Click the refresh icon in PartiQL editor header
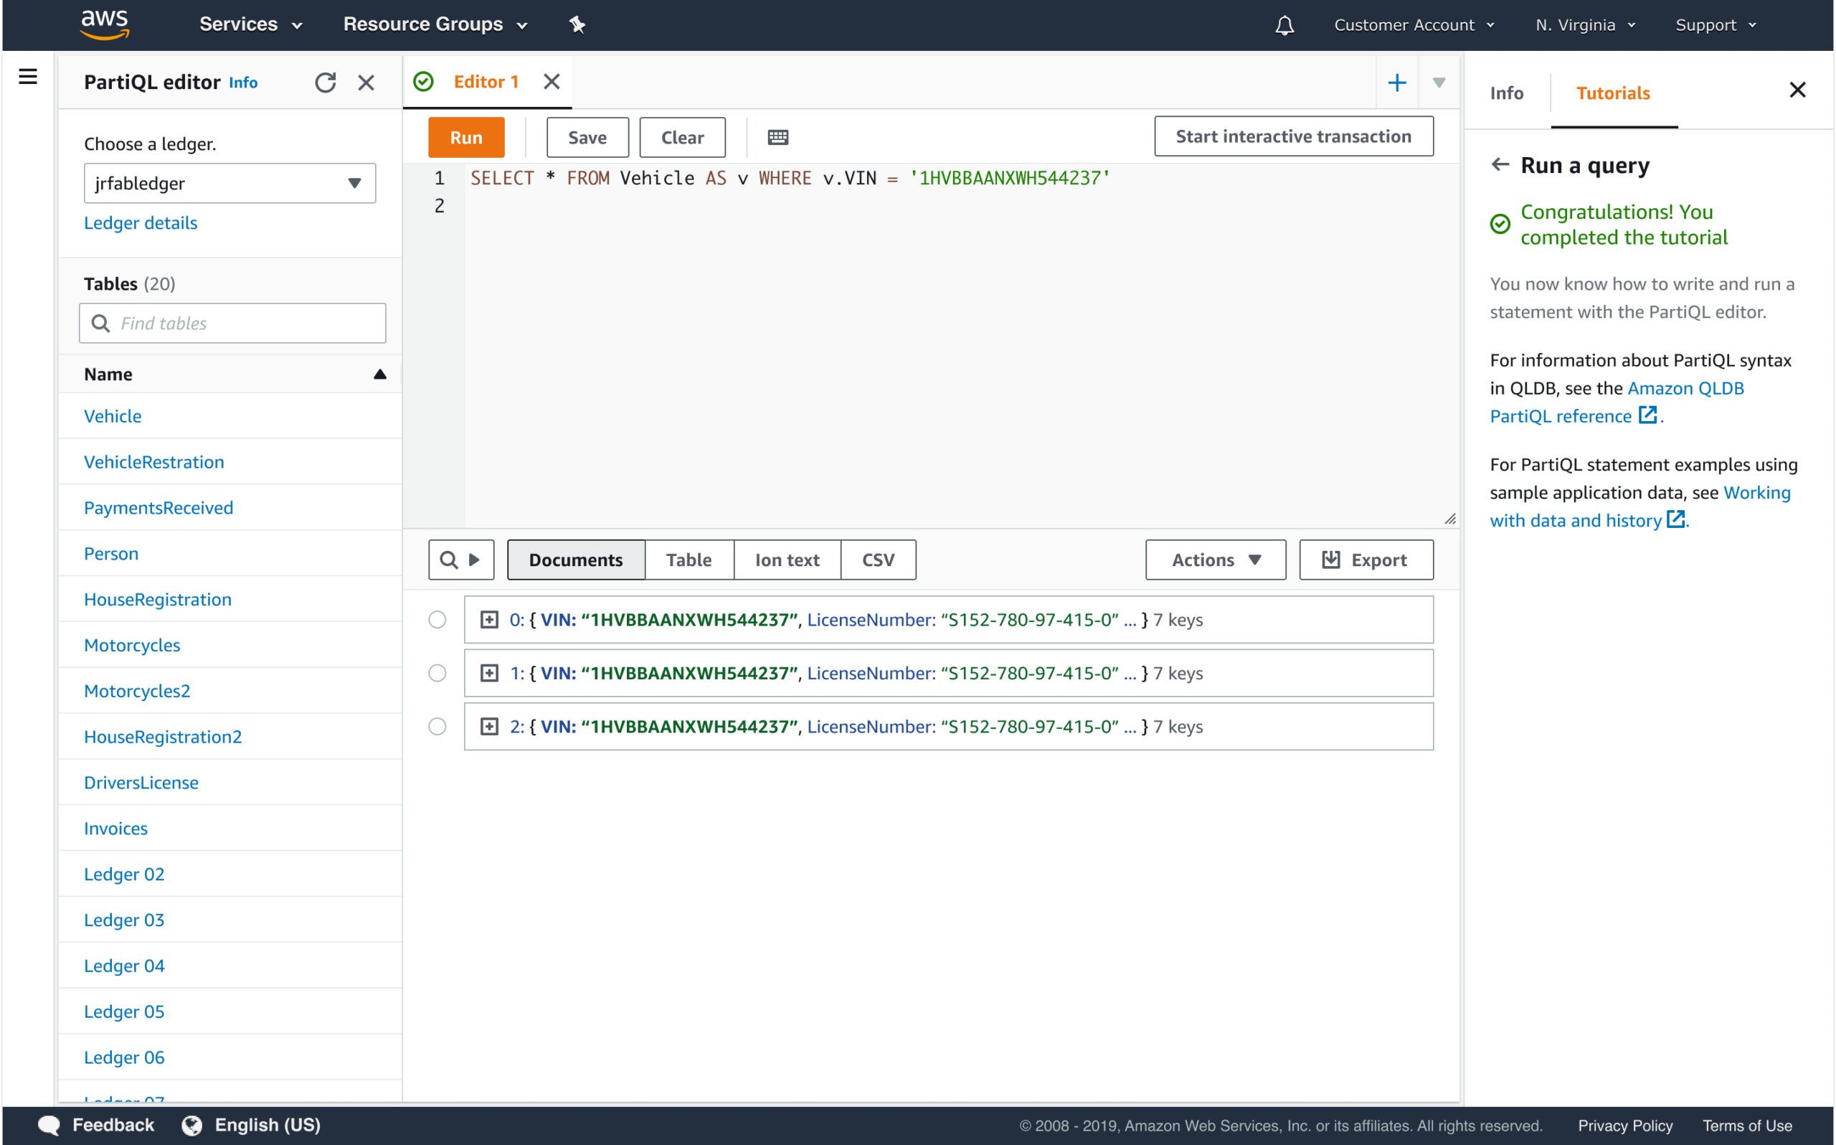The height and width of the screenshot is (1145, 1836). point(326,83)
